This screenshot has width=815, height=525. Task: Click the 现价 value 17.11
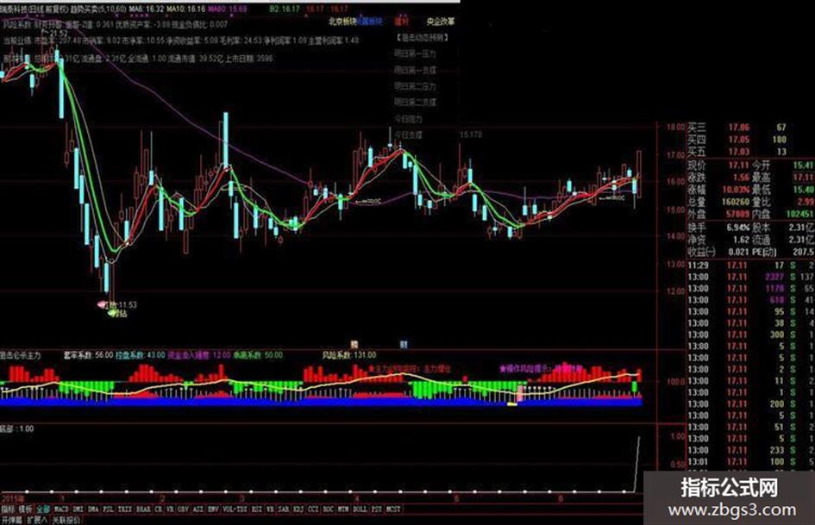(x=738, y=166)
